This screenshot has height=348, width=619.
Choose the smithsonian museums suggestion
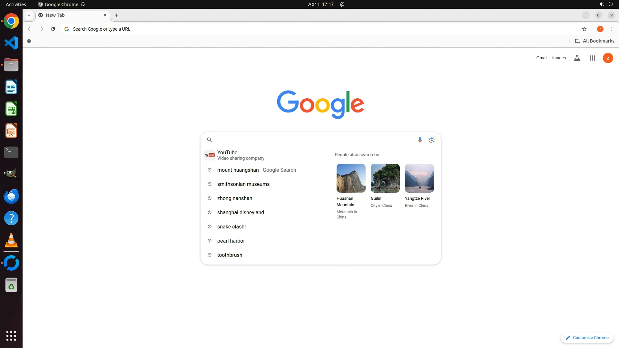click(243, 184)
